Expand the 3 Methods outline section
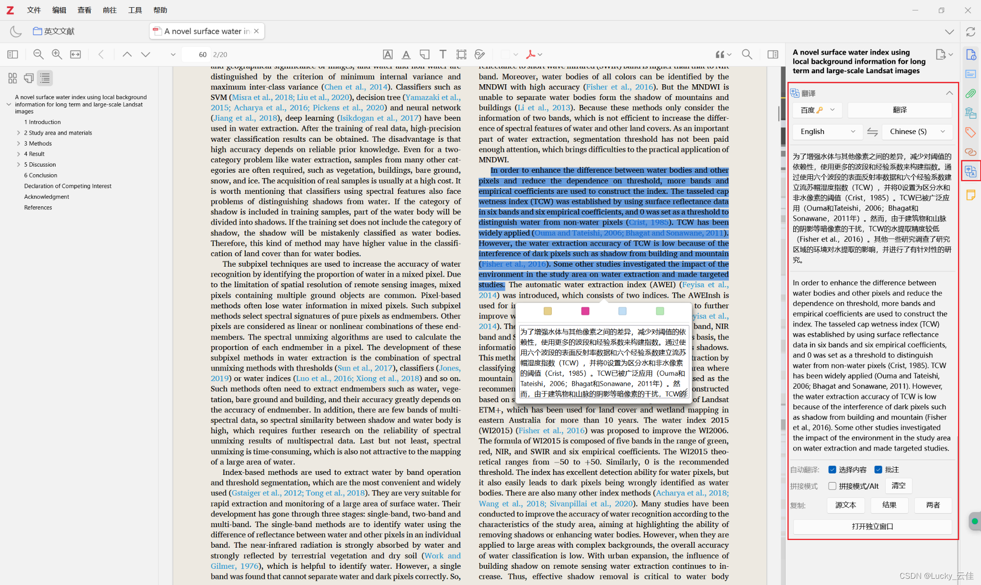 pos(19,144)
